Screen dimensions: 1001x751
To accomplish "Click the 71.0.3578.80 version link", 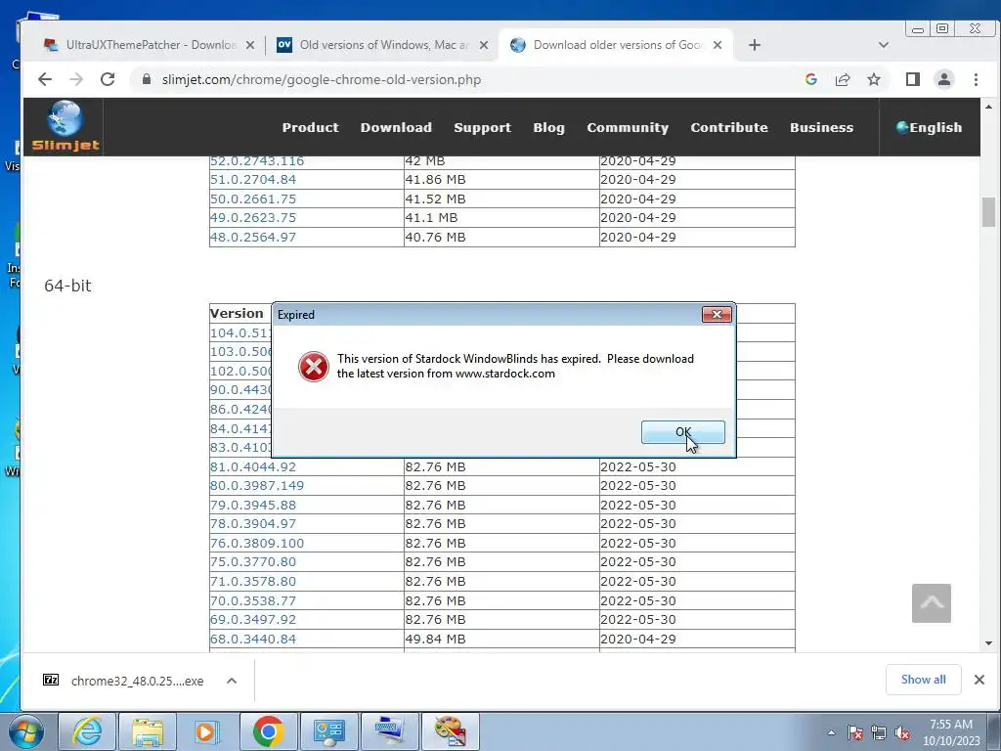I will click(253, 582).
